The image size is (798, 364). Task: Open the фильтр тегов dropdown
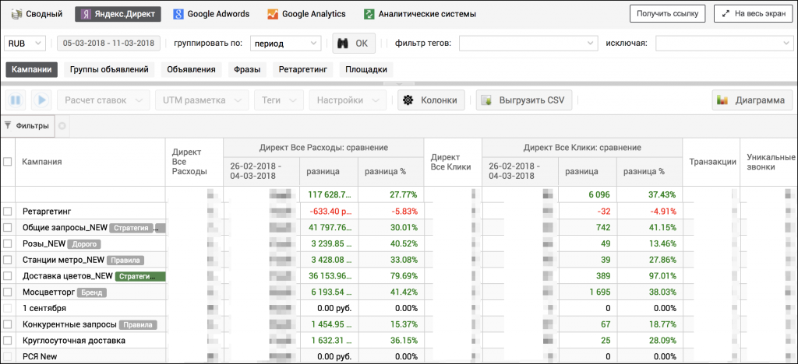528,43
